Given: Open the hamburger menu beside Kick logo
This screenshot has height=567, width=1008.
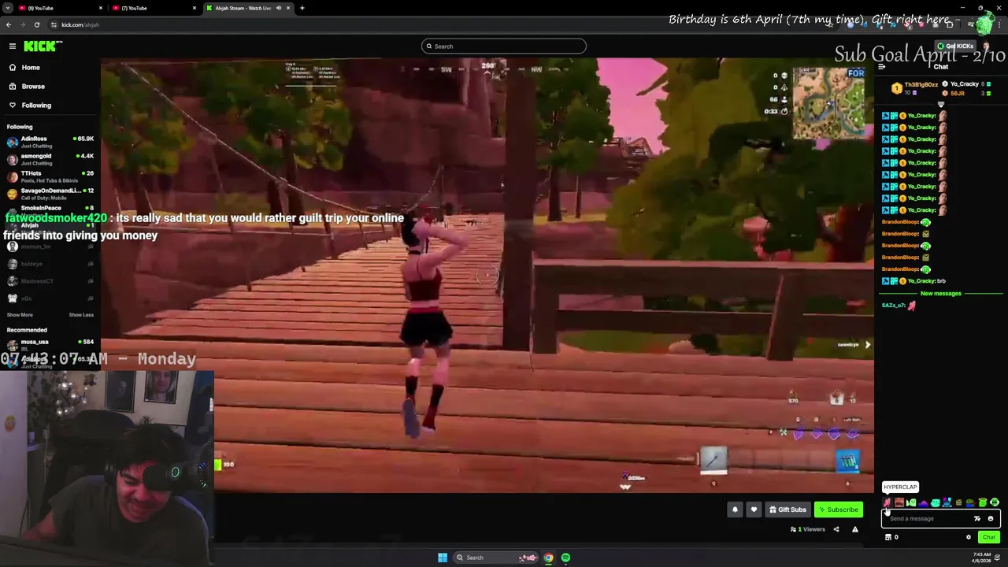Looking at the screenshot, I should pyautogui.click(x=12, y=46).
